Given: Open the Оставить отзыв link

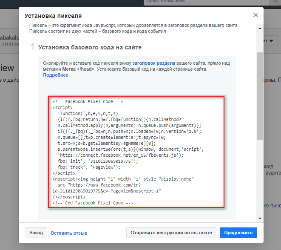Looking at the screenshot, I should (69, 233).
